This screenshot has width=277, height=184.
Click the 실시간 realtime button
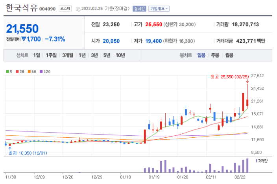[x=139, y=9]
